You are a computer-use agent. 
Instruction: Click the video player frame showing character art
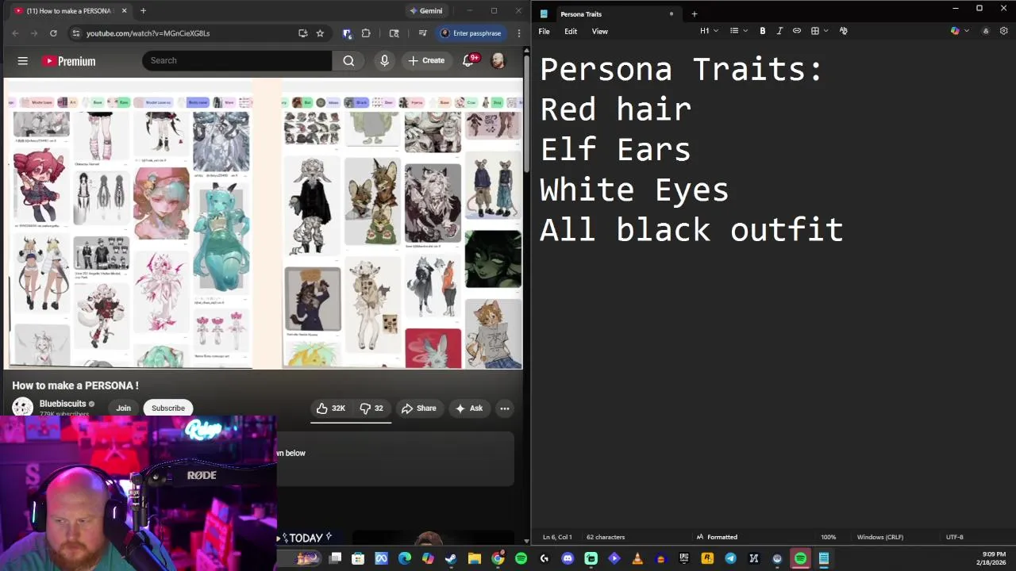pyautogui.click(x=263, y=224)
